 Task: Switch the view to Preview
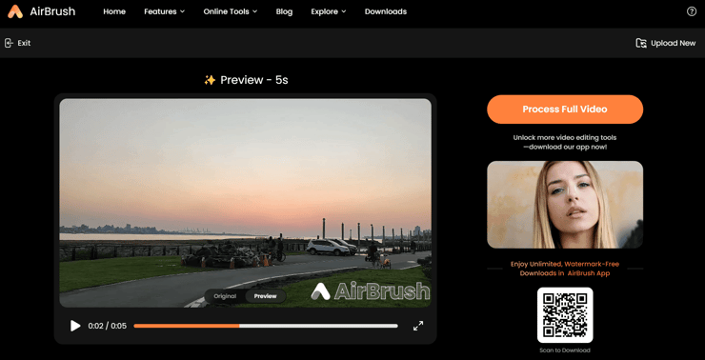pyautogui.click(x=265, y=296)
